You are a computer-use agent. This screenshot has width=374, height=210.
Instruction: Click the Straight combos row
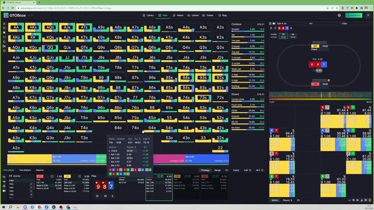pos(248,30)
